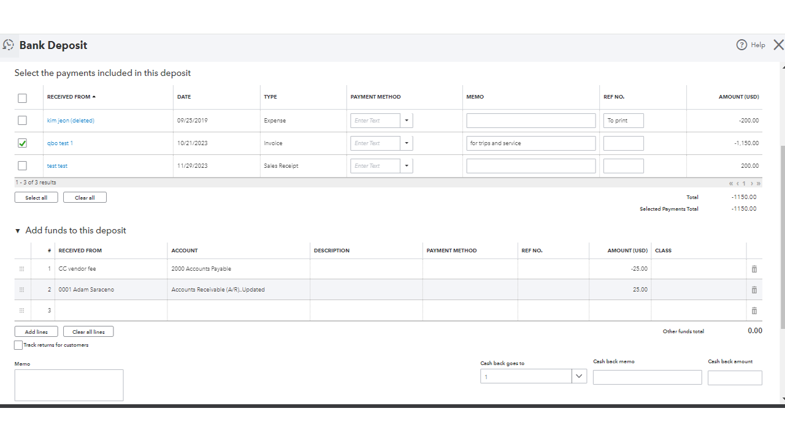Screen dimensions: 785x441
Task: Click the history clock icon beside Bank Deposit
Action: 9,45
